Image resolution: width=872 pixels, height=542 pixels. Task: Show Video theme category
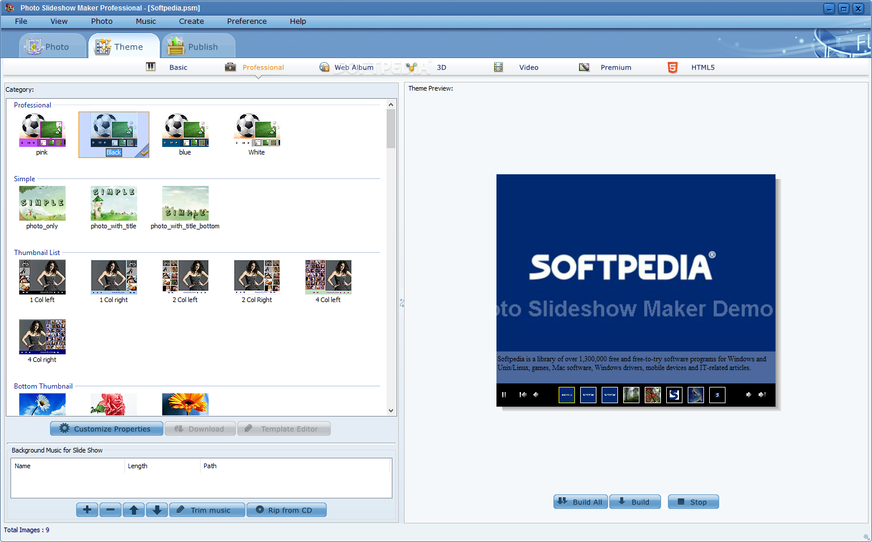pos(516,67)
